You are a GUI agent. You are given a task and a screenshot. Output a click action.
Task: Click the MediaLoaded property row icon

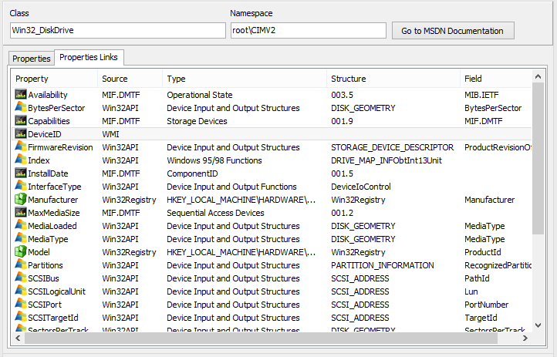click(21, 226)
